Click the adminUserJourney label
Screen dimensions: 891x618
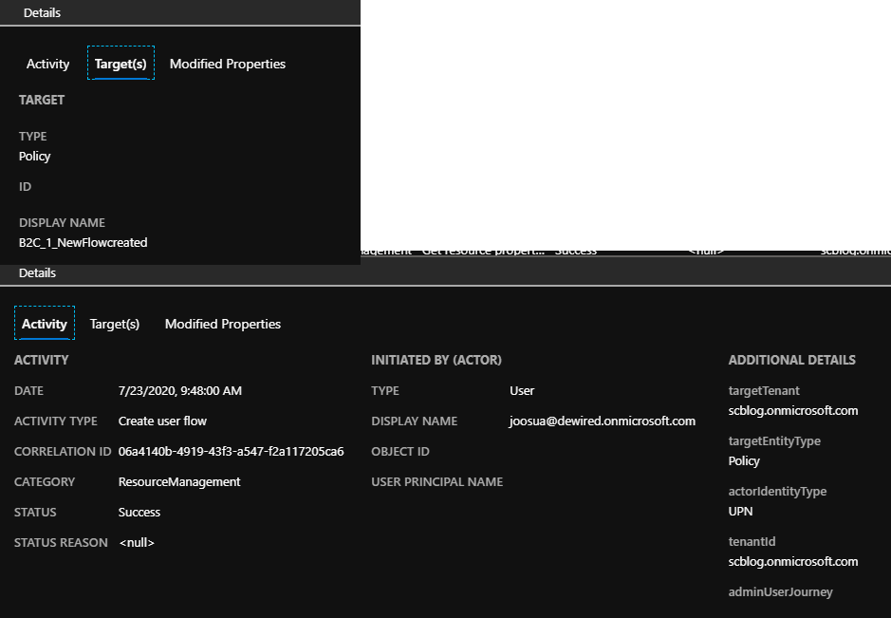click(780, 591)
